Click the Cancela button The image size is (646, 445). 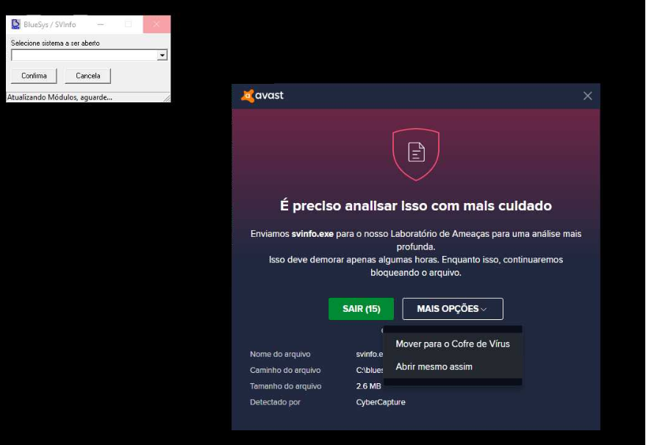click(87, 76)
